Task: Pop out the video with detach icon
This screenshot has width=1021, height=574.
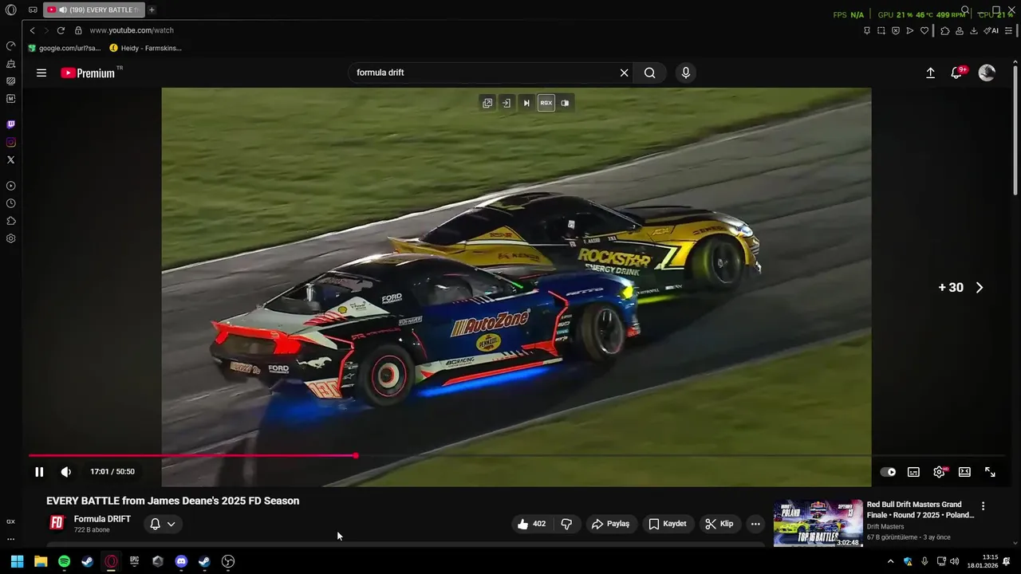Action: tap(487, 103)
